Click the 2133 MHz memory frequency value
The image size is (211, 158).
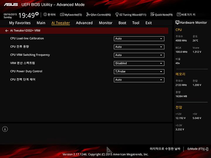pos(181,85)
